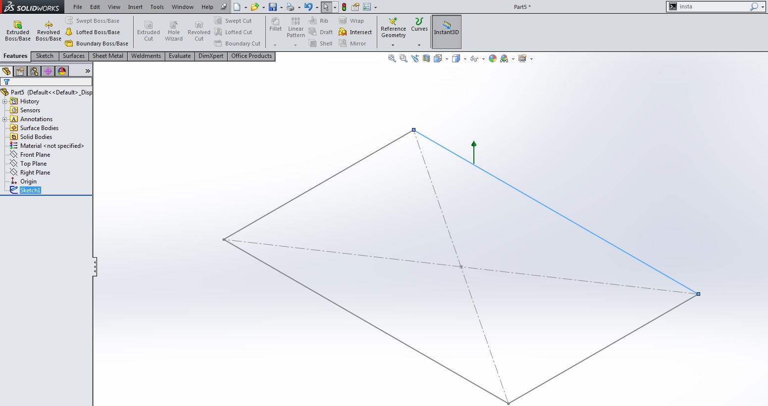Image resolution: width=768 pixels, height=406 pixels.
Task: Expand the Annotations tree node
Action: [5, 119]
